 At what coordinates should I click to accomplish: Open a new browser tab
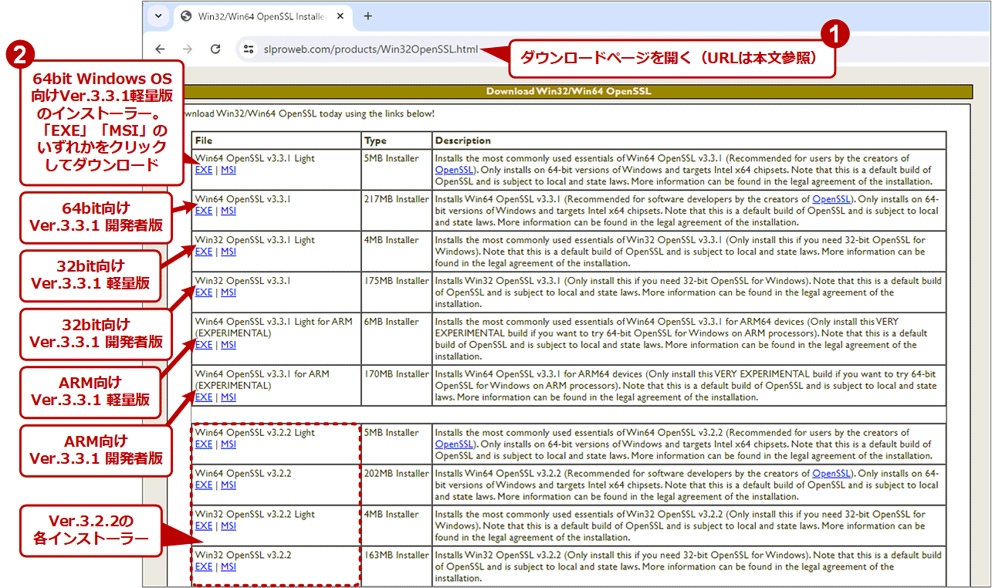[x=368, y=15]
